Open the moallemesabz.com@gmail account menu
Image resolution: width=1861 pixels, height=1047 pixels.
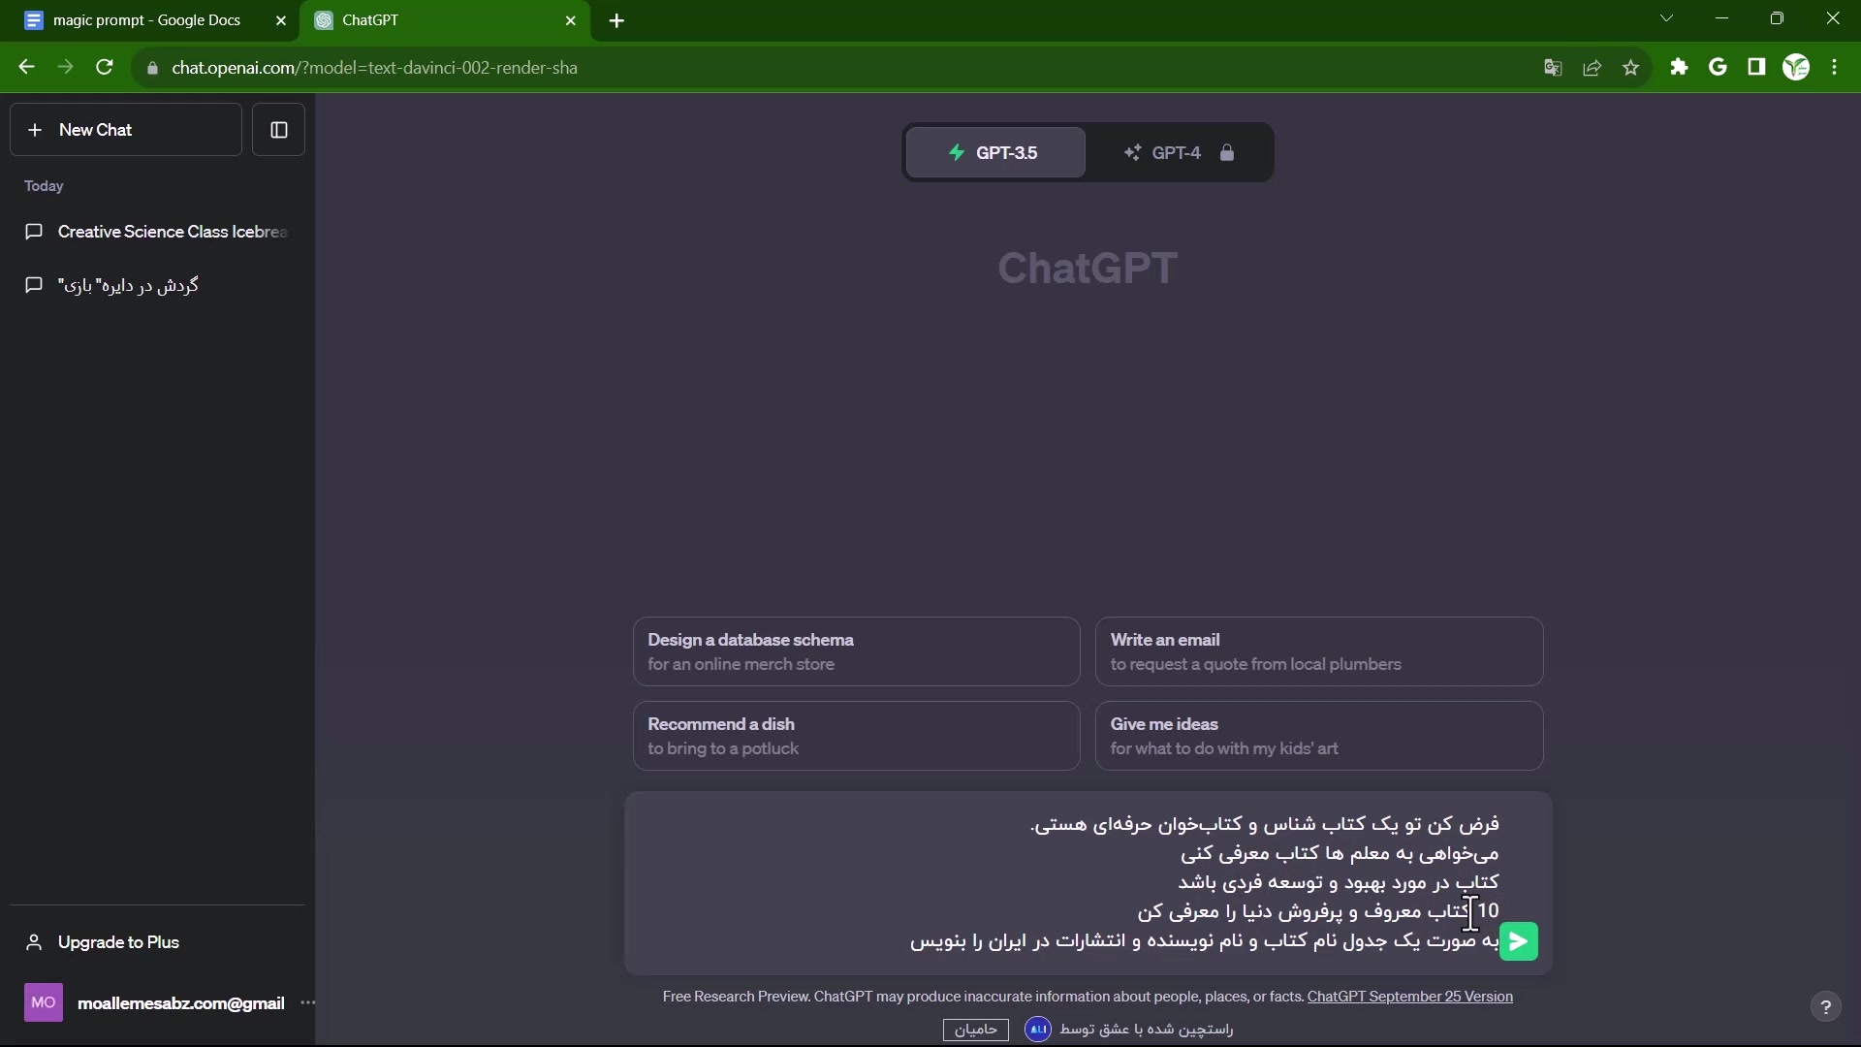click(157, 1002)
